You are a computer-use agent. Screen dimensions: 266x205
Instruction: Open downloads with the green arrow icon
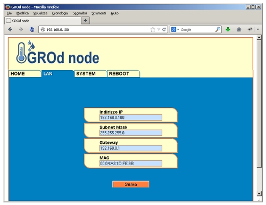228,29
